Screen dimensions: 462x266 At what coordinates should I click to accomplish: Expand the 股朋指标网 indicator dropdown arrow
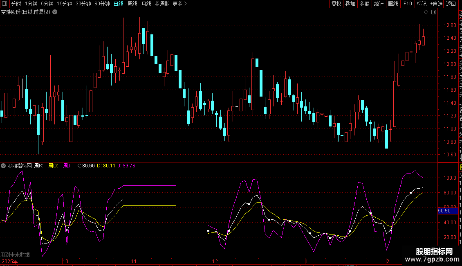[4, 166]
